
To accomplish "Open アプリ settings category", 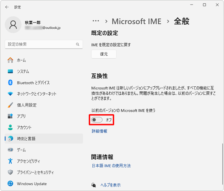I will [x=44, y=116].
